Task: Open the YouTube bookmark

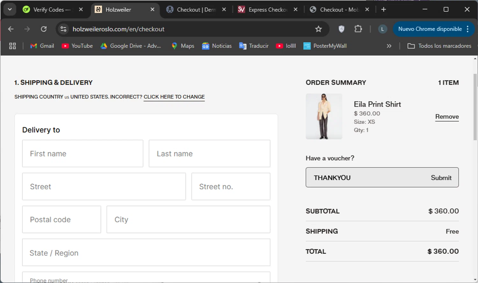Action: tap(77, 46)
